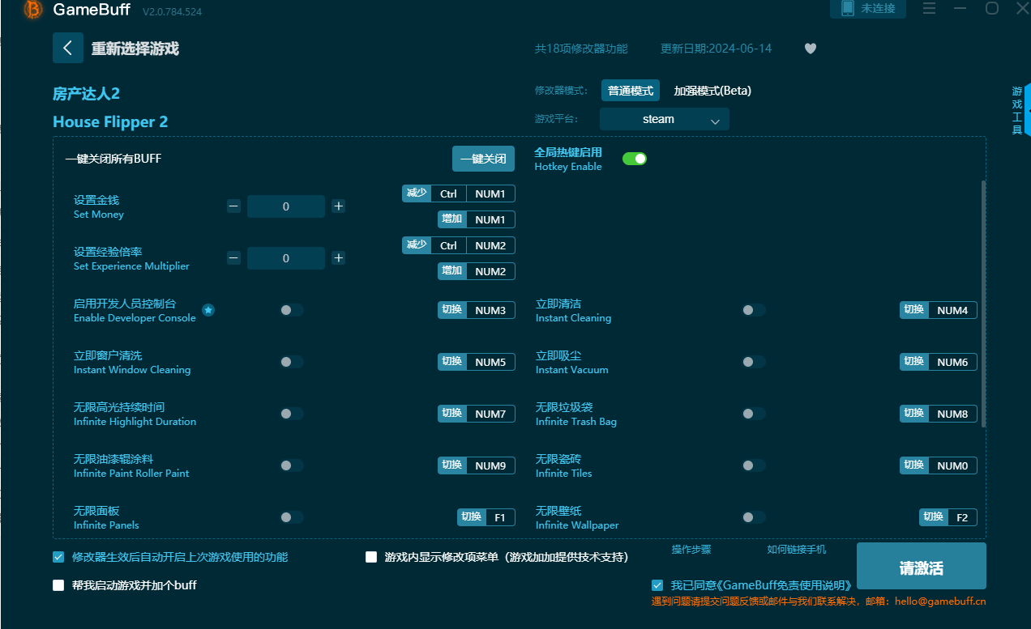Screen dimensions: 1031x629
Task: Click the NUM5 hotkey for Window Cleaning
Action: coord(477,362)
